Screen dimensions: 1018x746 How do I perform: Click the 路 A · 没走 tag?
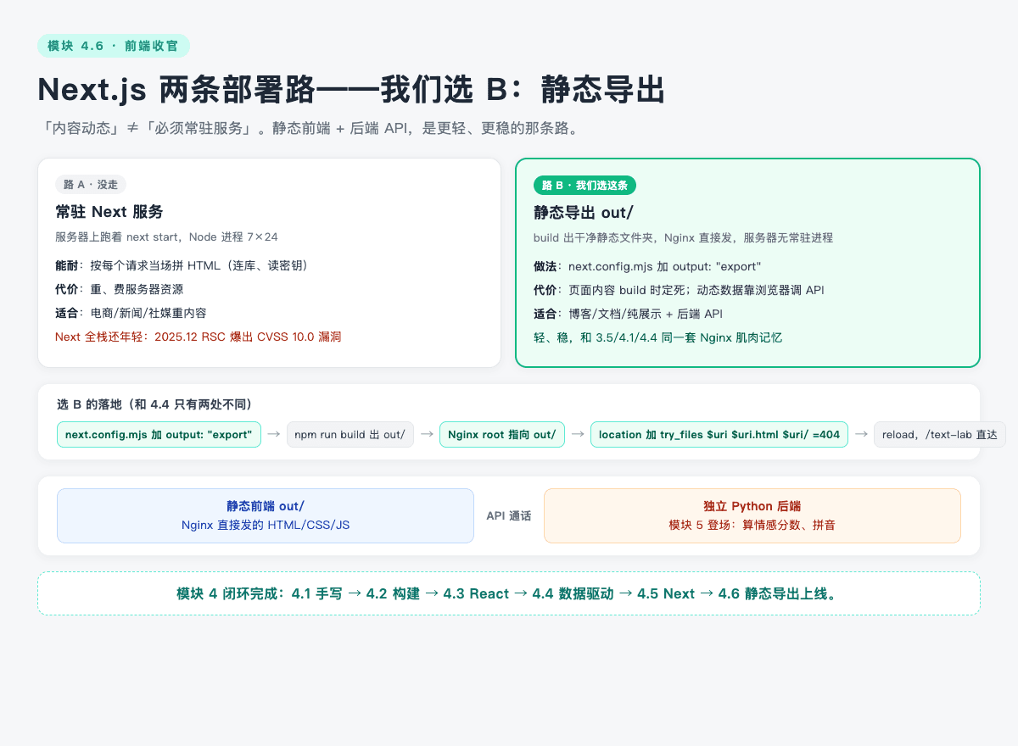click(x=91, y=184)
